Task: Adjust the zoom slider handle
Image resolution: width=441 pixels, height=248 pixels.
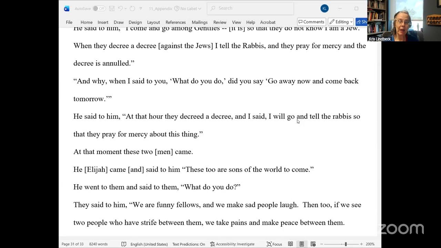Action: (346, 244)
